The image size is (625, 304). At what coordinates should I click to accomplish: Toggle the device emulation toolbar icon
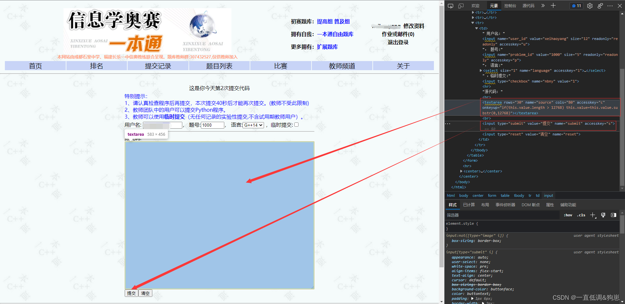pos(460,6)
